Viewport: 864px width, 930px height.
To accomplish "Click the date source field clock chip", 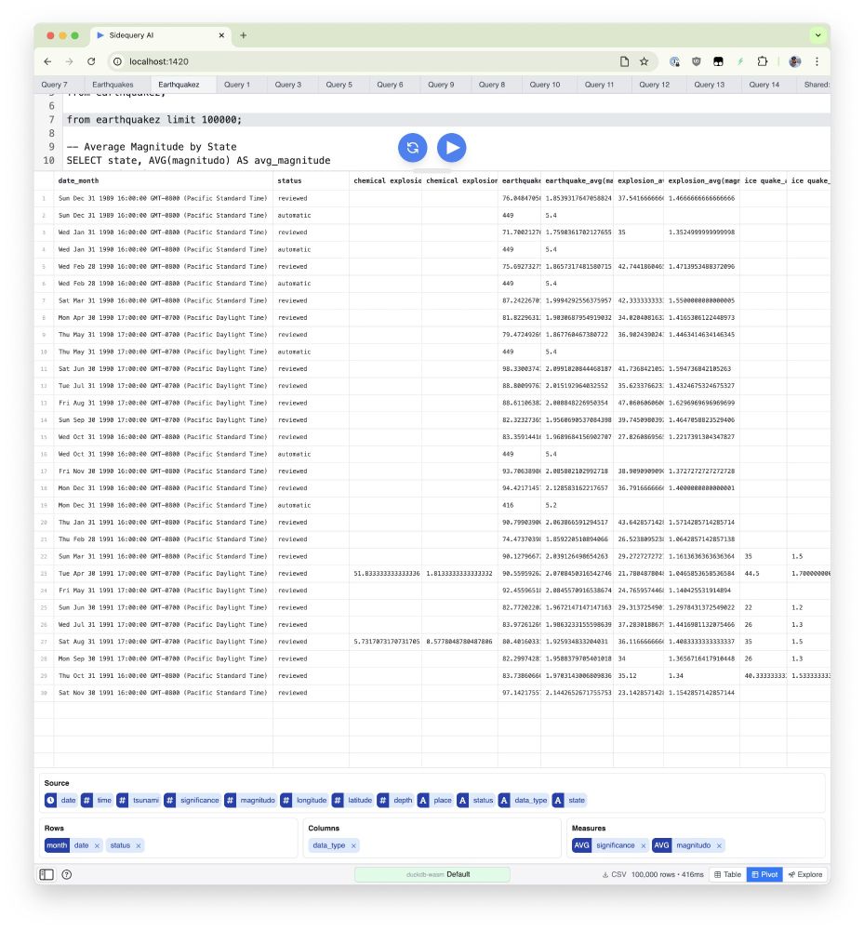I will [x=61, y=800].
